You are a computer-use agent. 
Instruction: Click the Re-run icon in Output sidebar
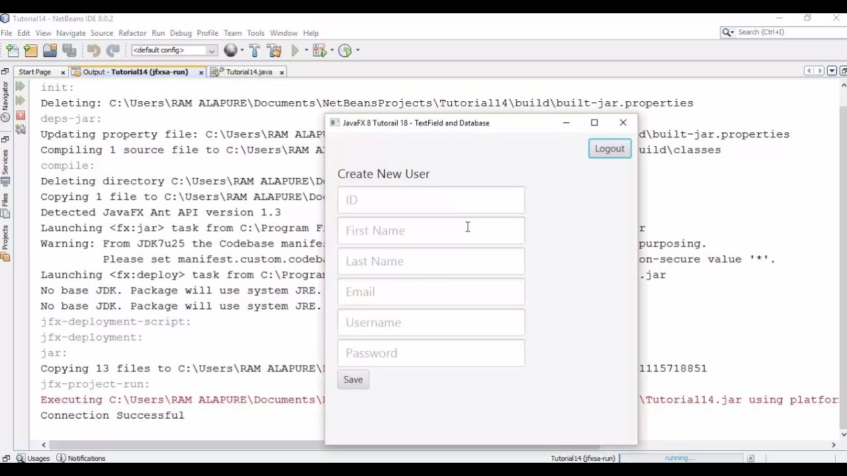pyautogui.click(x=21, y=86)
